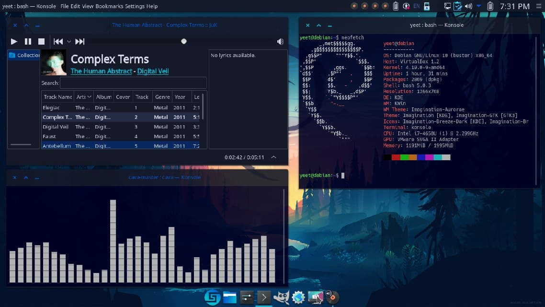
Task: Click the neofetch Konsole window scrollbar
Action: 537,110
